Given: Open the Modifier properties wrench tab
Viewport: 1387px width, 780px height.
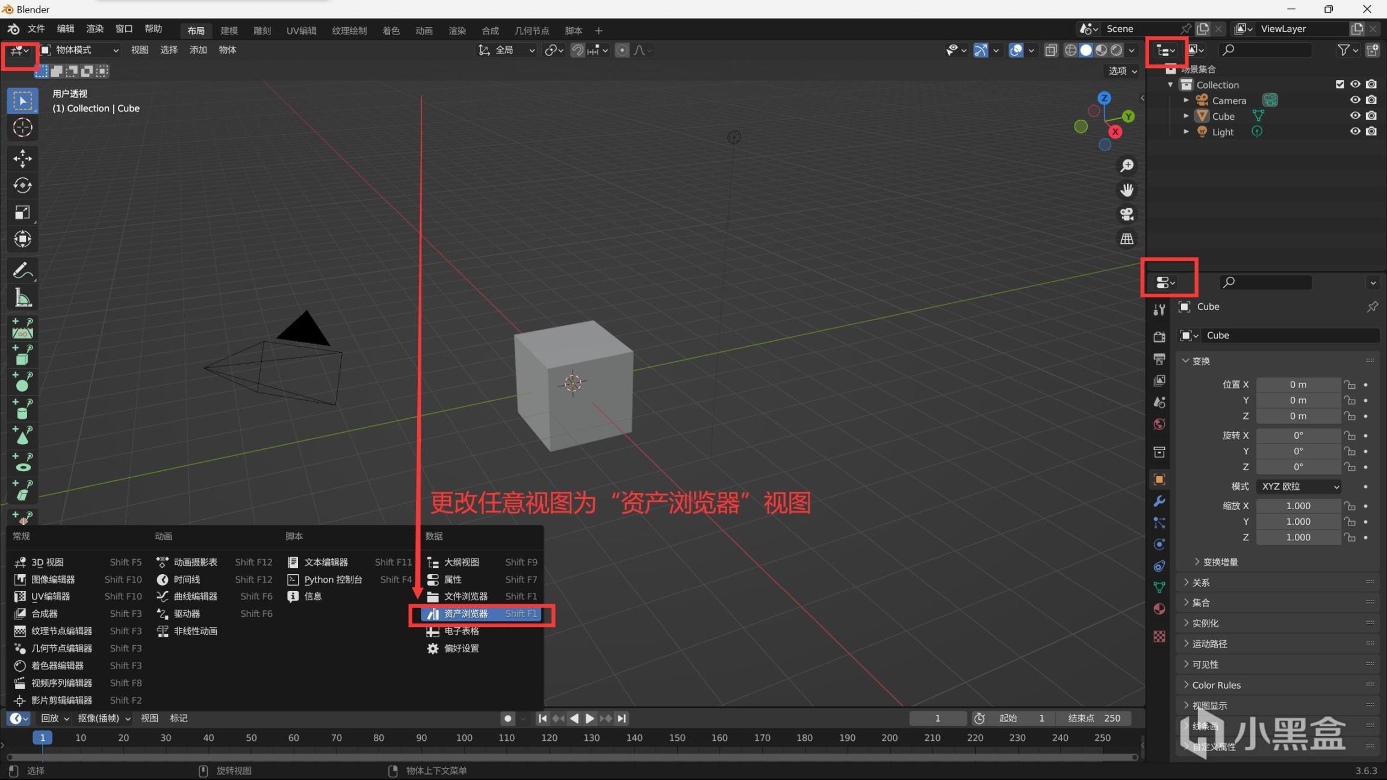Looking at the screenshot, I should tap(1159, 501).
